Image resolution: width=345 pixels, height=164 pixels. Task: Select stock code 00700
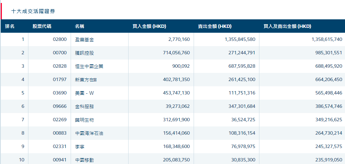click(x=60, y=53)
